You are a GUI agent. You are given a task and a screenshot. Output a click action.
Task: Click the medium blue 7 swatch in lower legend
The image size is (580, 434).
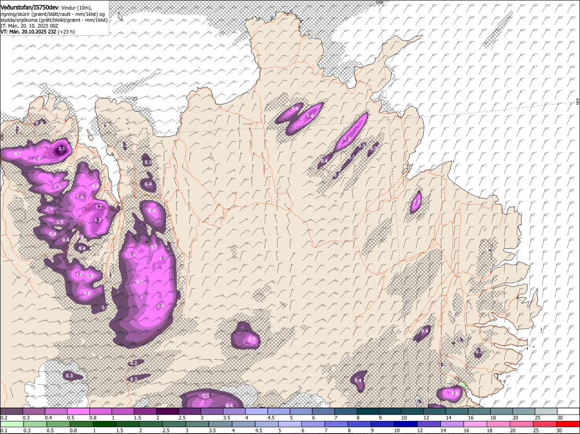336,424
